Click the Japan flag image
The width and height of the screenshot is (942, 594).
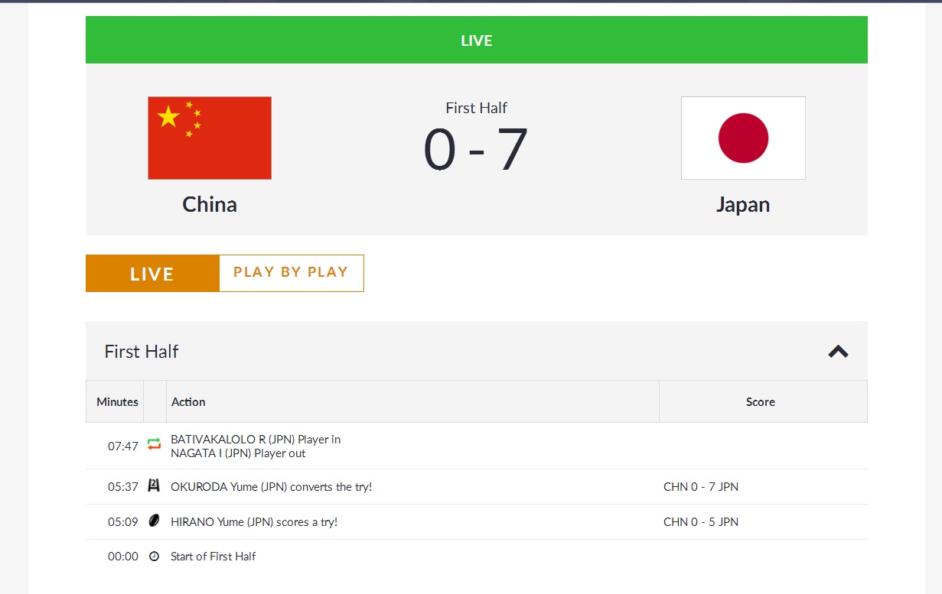click(743, 138)
